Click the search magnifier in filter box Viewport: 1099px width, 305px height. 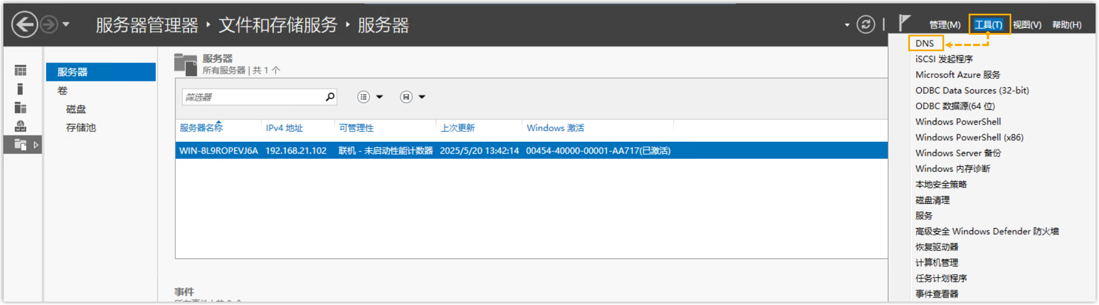330,97
